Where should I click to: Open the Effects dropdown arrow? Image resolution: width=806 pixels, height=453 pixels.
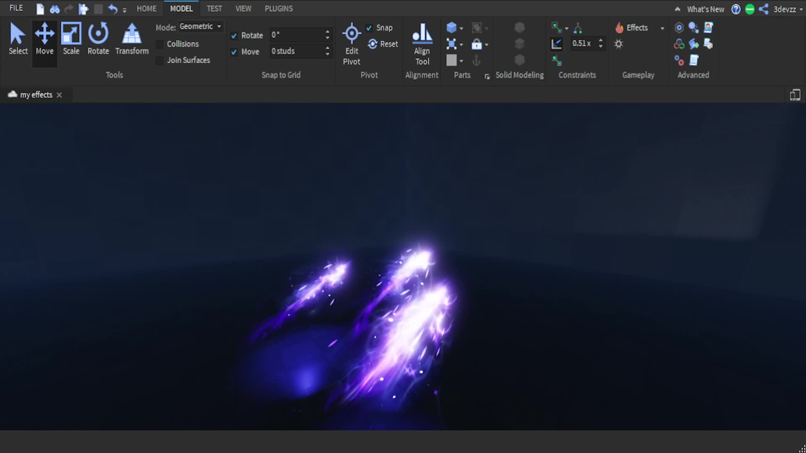click(662, 27)
